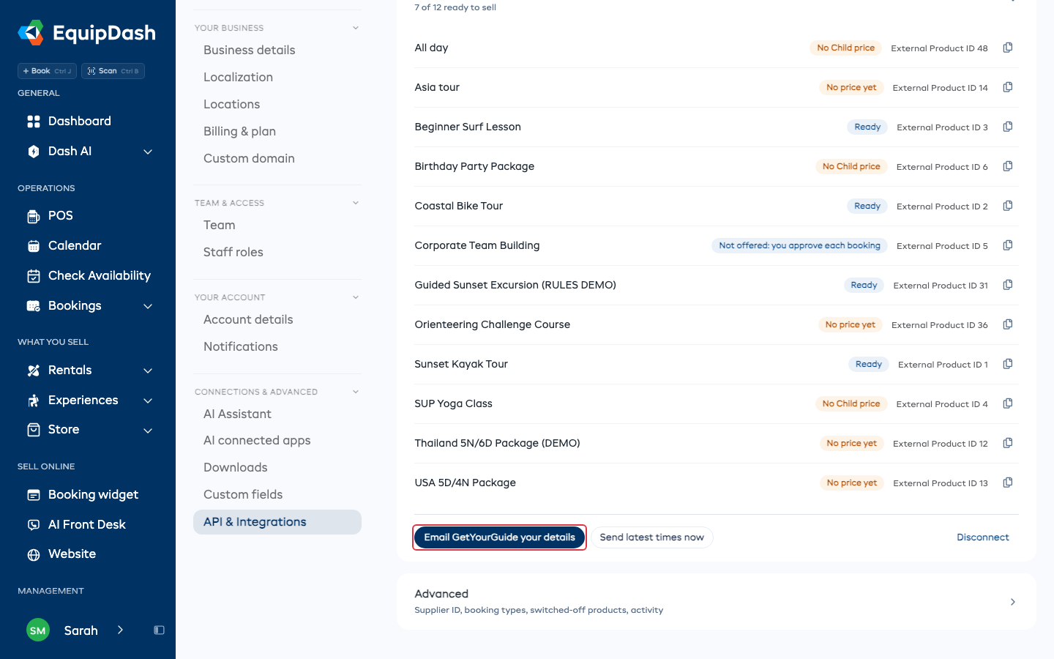Copy product ID for USA 5D/4N Package
1054x659 pixels.
coord(1008,483)
